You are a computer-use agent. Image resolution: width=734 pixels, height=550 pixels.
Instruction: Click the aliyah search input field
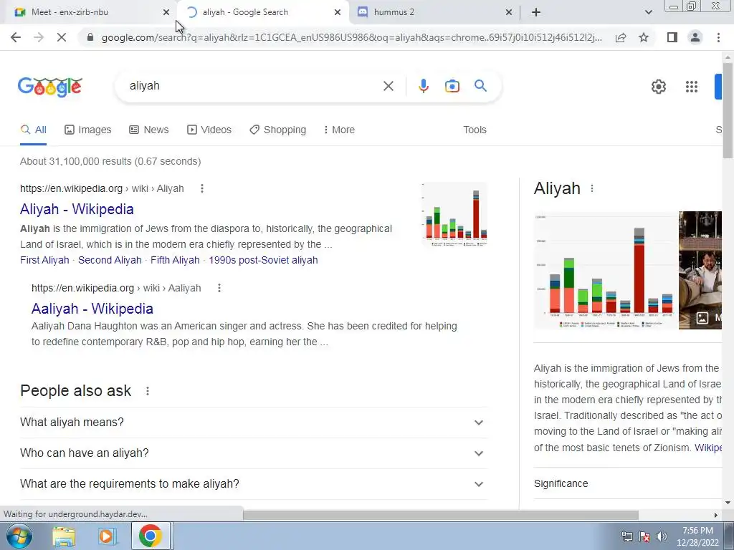pos(253,86)
